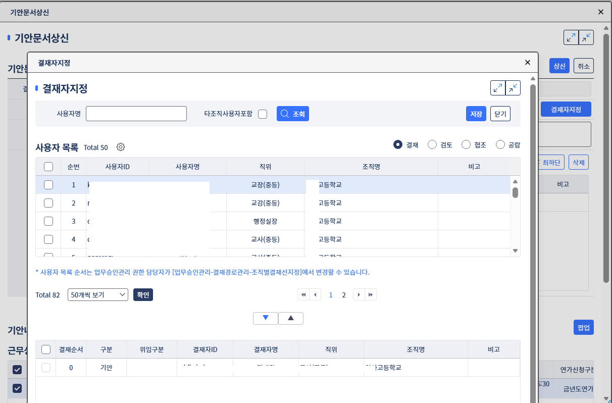Remove approver using the up arrow button
This screenshot has height=403, width=612.
point(291,318)
